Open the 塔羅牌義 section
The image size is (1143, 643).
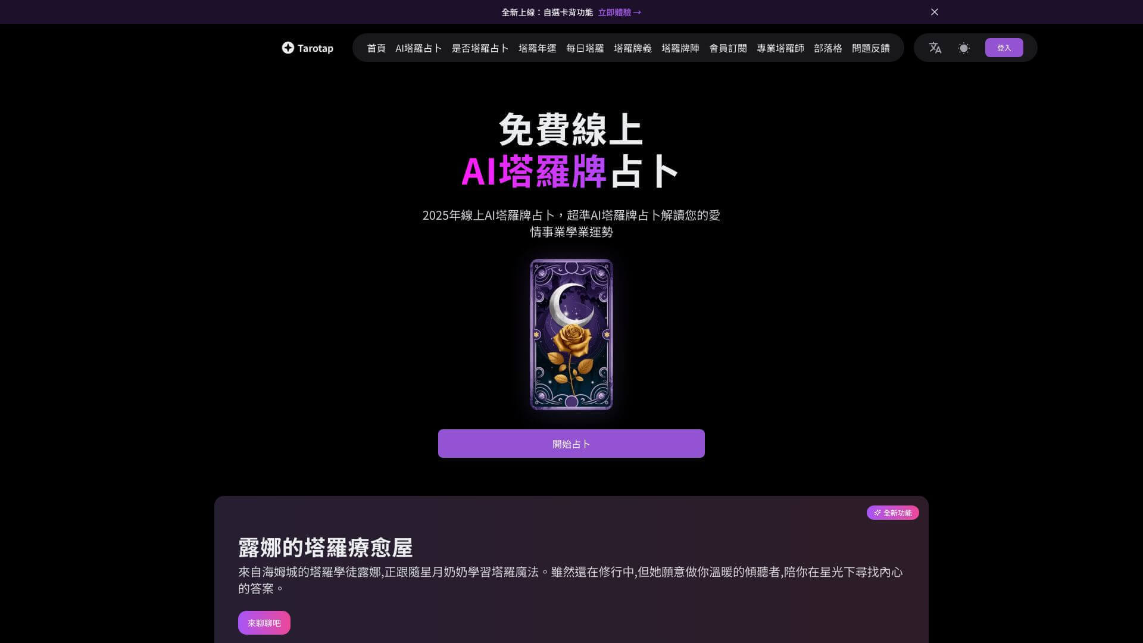click(632, 48)
